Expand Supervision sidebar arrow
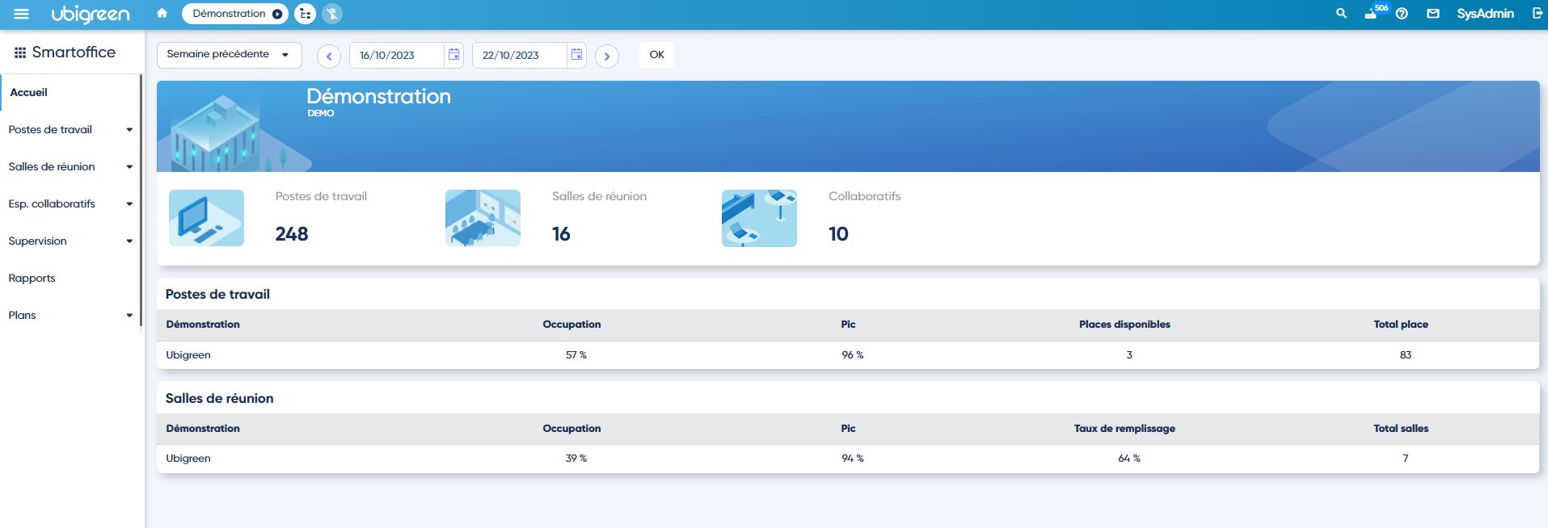Screen dimensions: 1548x528 (129, 241)
